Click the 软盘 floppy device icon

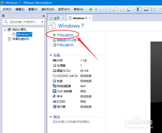click(54, 81)
